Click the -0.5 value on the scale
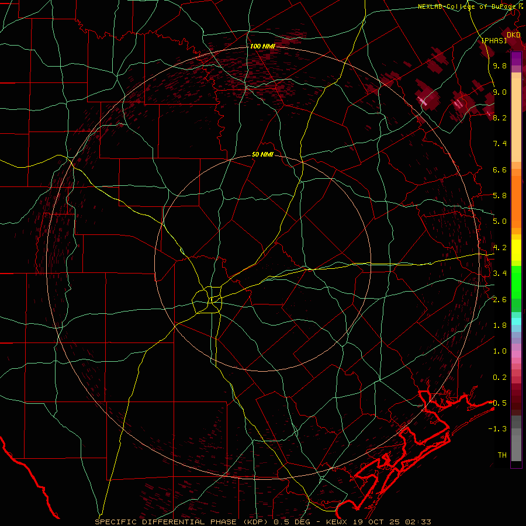The width and height of the screenshot is (526, 526). click(498, 403)
